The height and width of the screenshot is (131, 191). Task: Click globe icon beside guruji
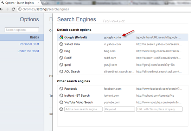(61, 65)
